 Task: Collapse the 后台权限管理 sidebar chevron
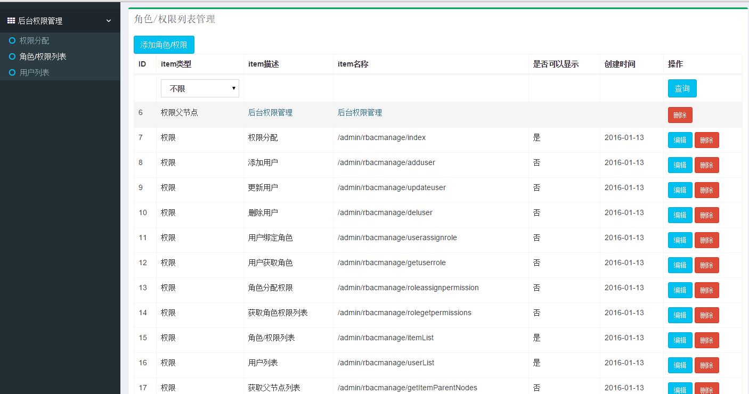[109, 21]
